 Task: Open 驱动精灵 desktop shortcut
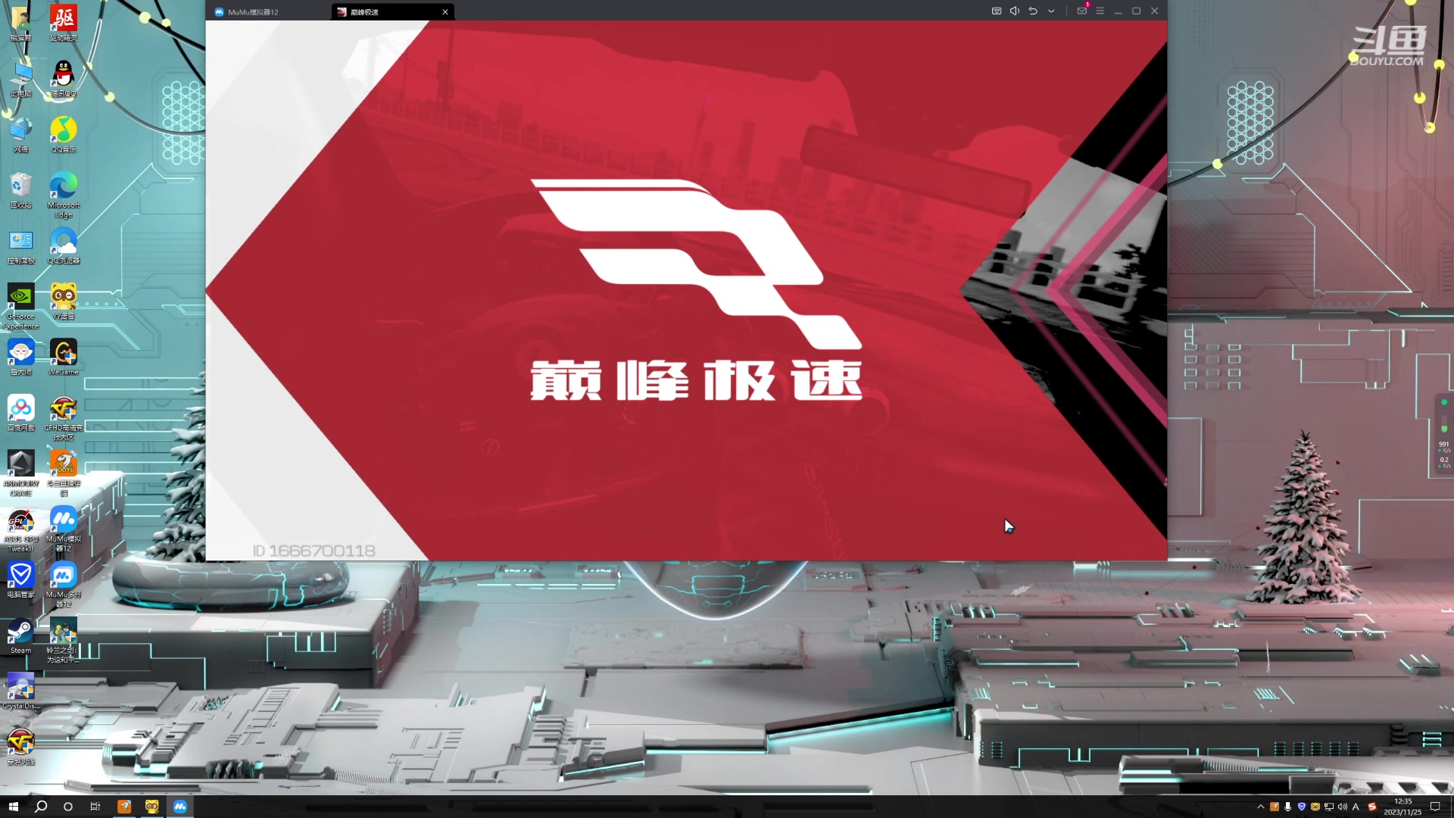click(x=64, y=23)
